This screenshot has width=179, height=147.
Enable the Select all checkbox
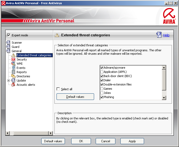pos(58,89)
